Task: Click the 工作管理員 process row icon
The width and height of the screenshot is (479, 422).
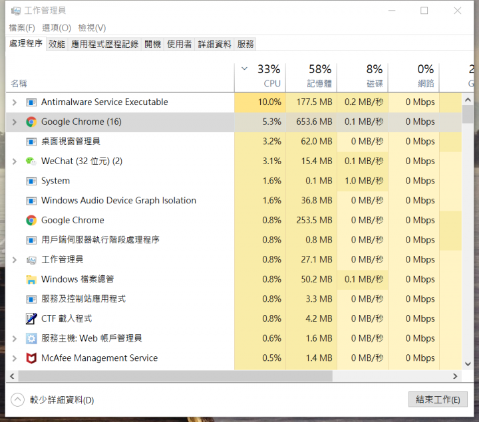Action: coord(31,260)
